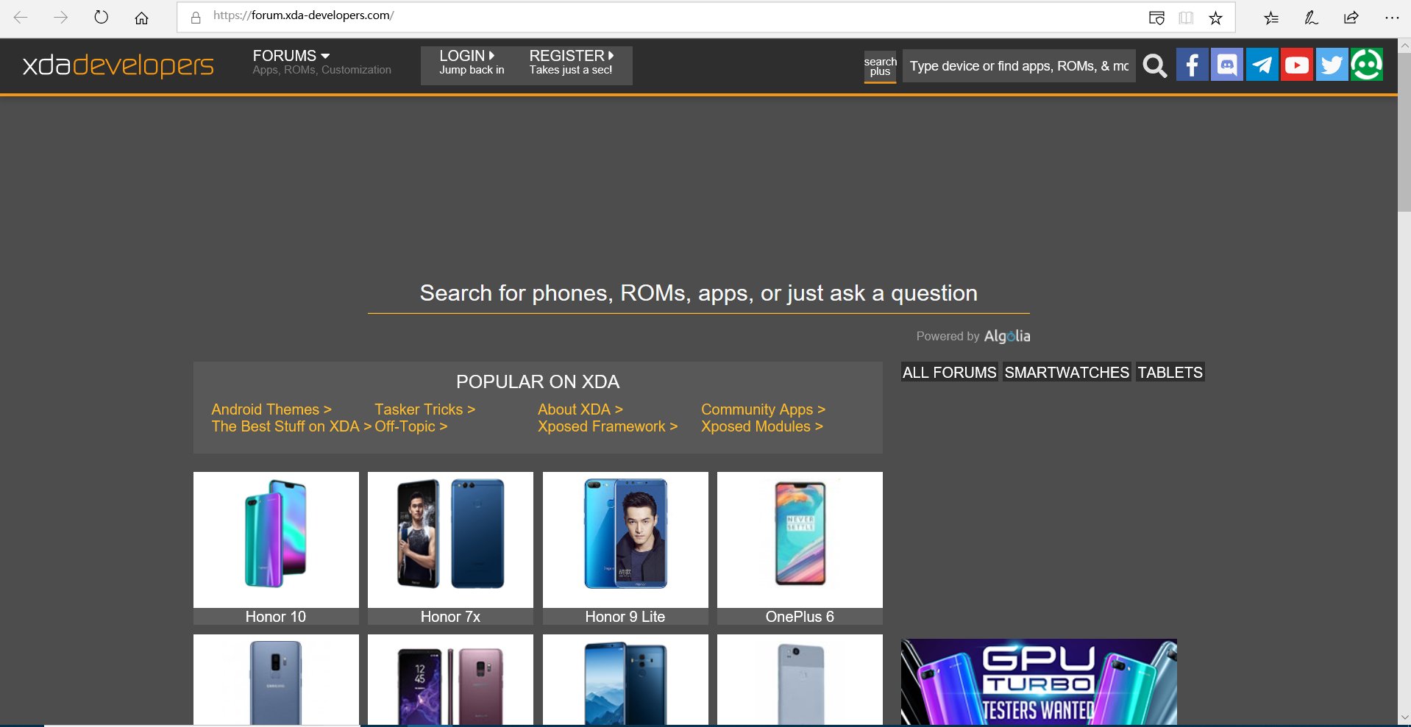Expand the REGISTER menu
This screenshot has width=1411, height=727.
pyautogui.click(x=572, y=62)
